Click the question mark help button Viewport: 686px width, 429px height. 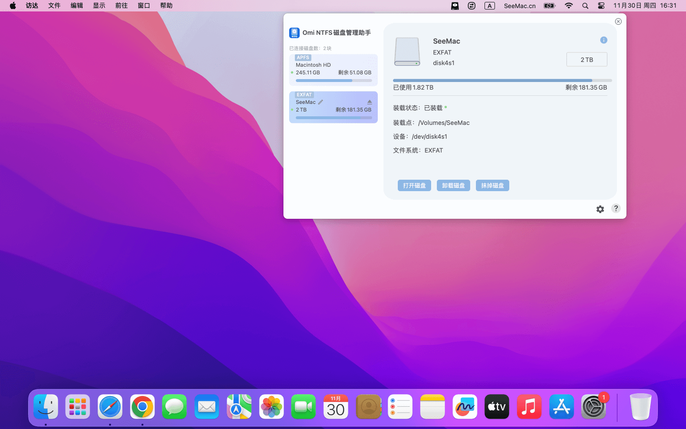click(x=616, y=208)
